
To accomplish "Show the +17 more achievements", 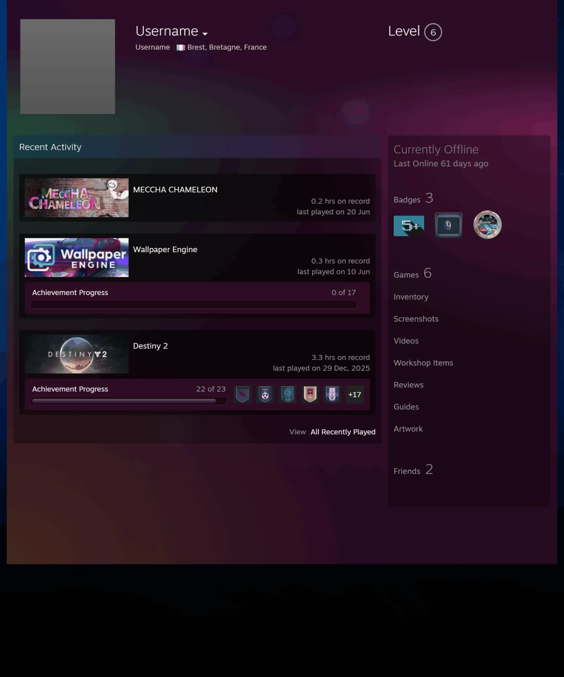I will pyautogui.click(x=355, y=395).
